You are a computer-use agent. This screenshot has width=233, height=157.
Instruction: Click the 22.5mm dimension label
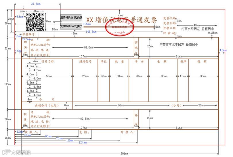coord(26,39)
